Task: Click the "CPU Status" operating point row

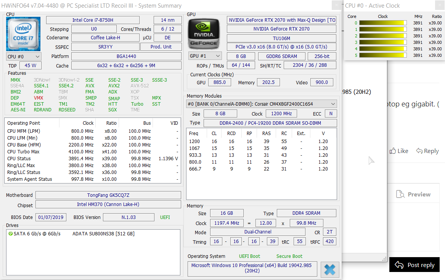Action: point(93,158)
